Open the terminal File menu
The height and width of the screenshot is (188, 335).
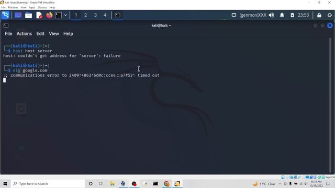click(8, 33)
